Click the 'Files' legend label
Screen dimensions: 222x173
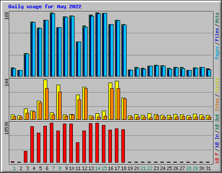click(217, 35)
